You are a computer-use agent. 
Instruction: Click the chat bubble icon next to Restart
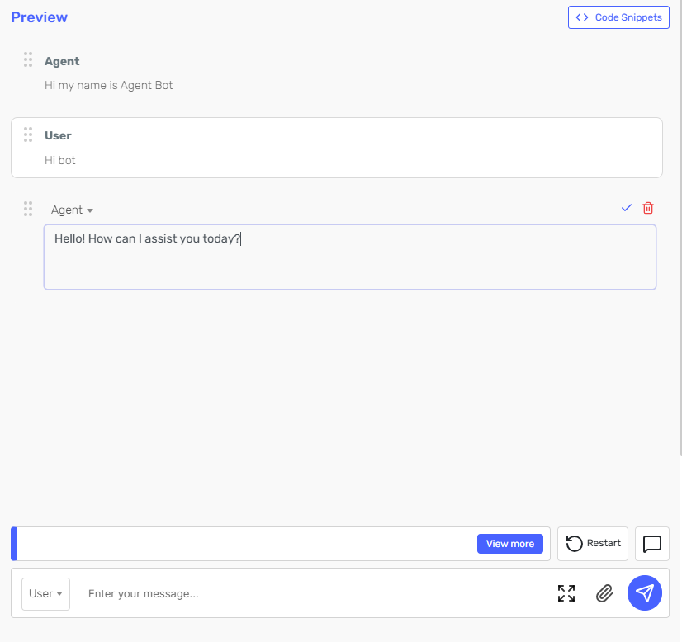point(651,544)
